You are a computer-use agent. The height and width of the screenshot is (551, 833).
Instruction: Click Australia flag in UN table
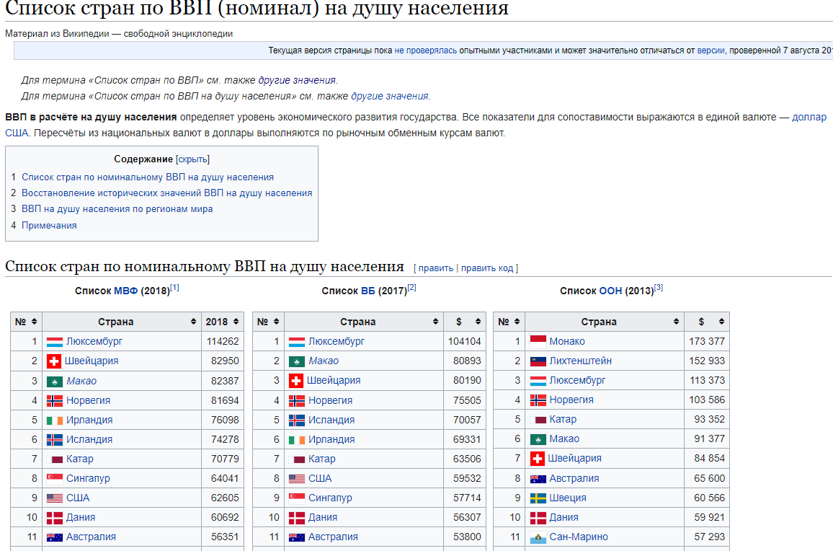pyautogui.click(x=538, y=479)
